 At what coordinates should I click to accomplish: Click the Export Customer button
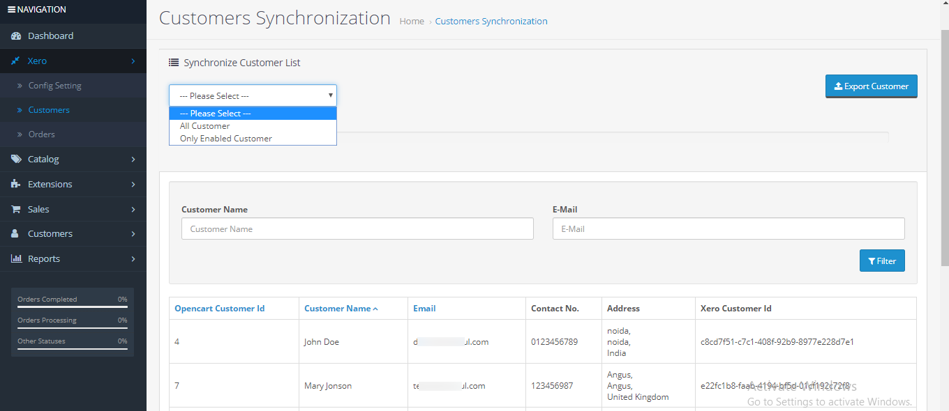[x=871, y=86]
